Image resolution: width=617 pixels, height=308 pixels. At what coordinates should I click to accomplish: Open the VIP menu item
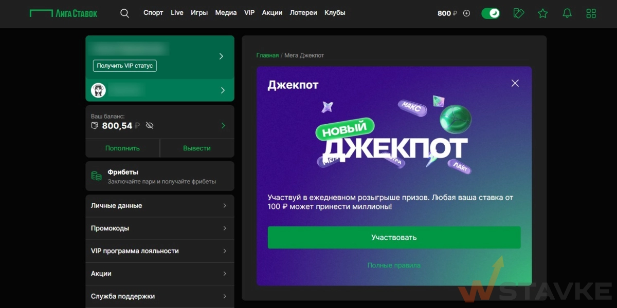click(x=249, y=13)
